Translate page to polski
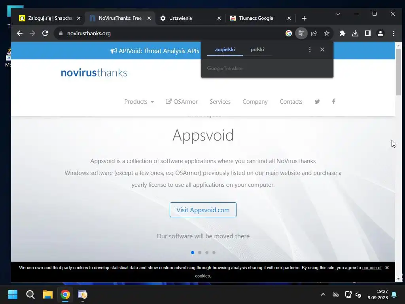Viewport: 405px width, 304px height. click(257, 49)
